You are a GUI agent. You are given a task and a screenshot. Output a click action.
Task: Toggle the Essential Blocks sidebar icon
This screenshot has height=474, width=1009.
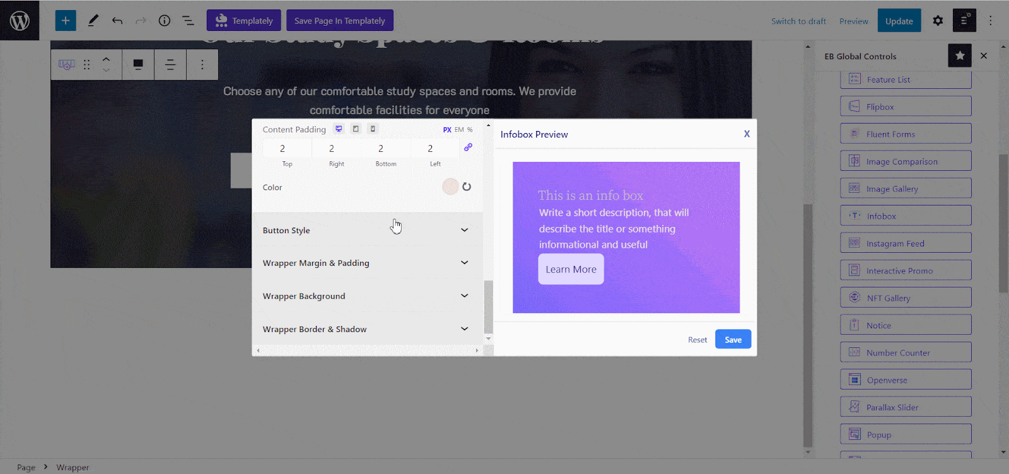965,21
